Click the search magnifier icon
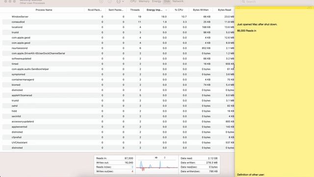 243,1
